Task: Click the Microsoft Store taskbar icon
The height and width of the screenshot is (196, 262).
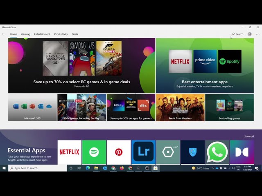Action: (x=156, y=168)
